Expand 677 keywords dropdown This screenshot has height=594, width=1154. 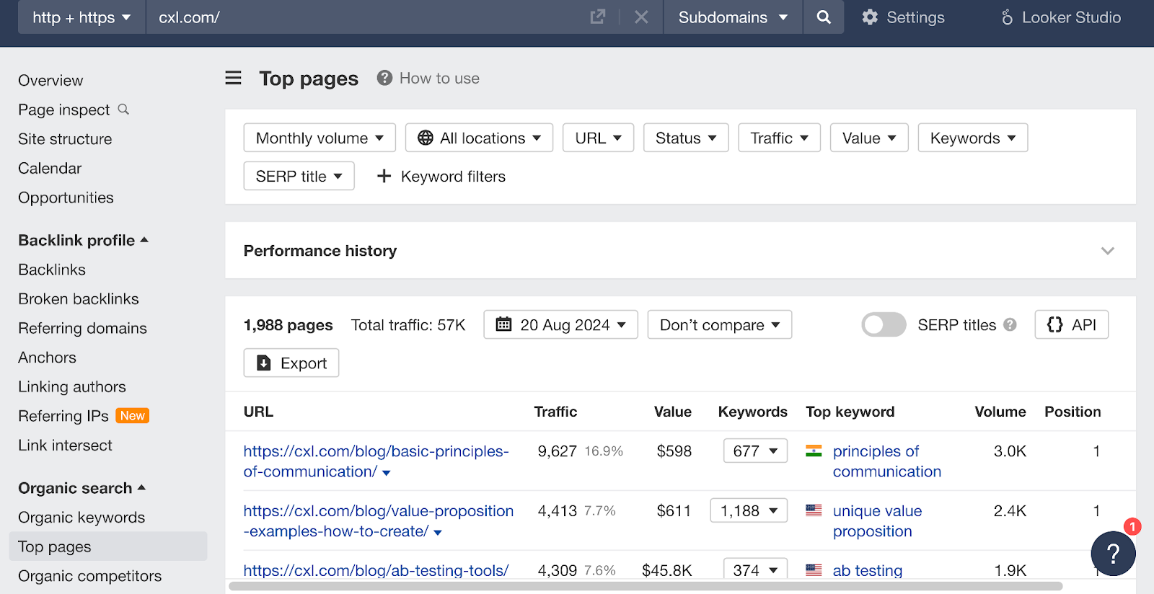tap(755, 451)
